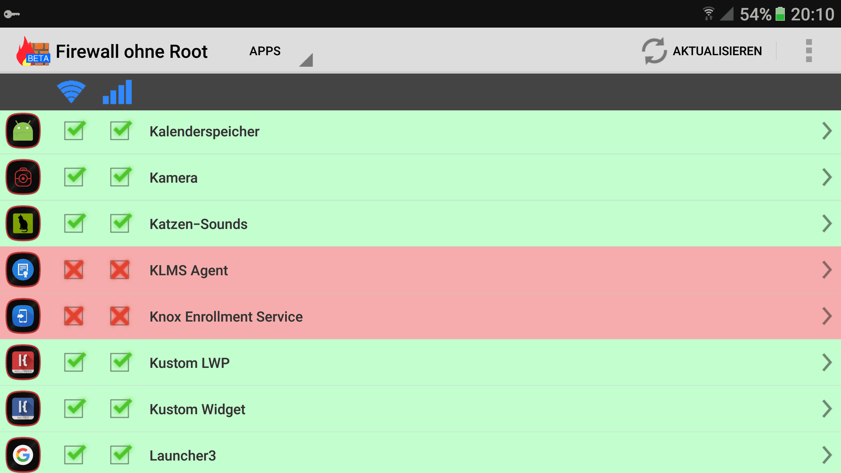Tap the Kalenderspeicher Android app icon
The image size is (841, 473).
coord(23,131)
